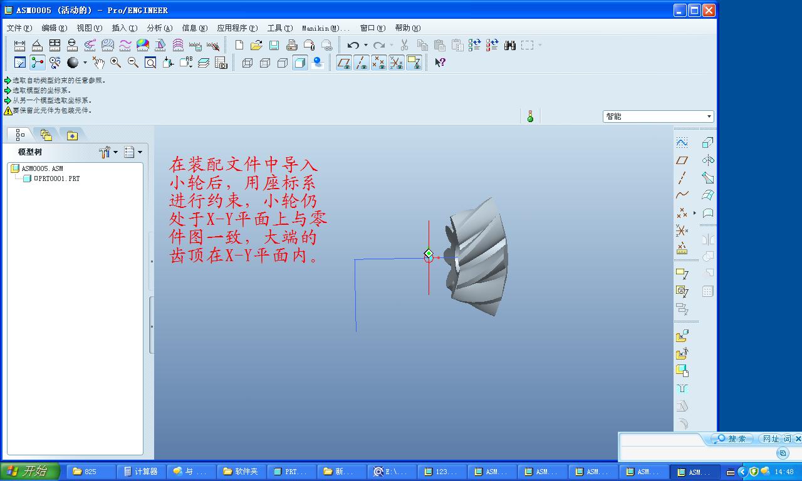Toggle annotation element display
This screenshot has width=802, height=481.
pyautogui.click(x=414, y=63)
